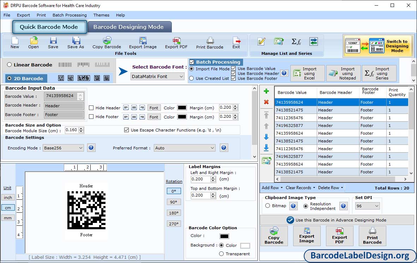
Task: Open the Themes menu
Action: [101, 15]
